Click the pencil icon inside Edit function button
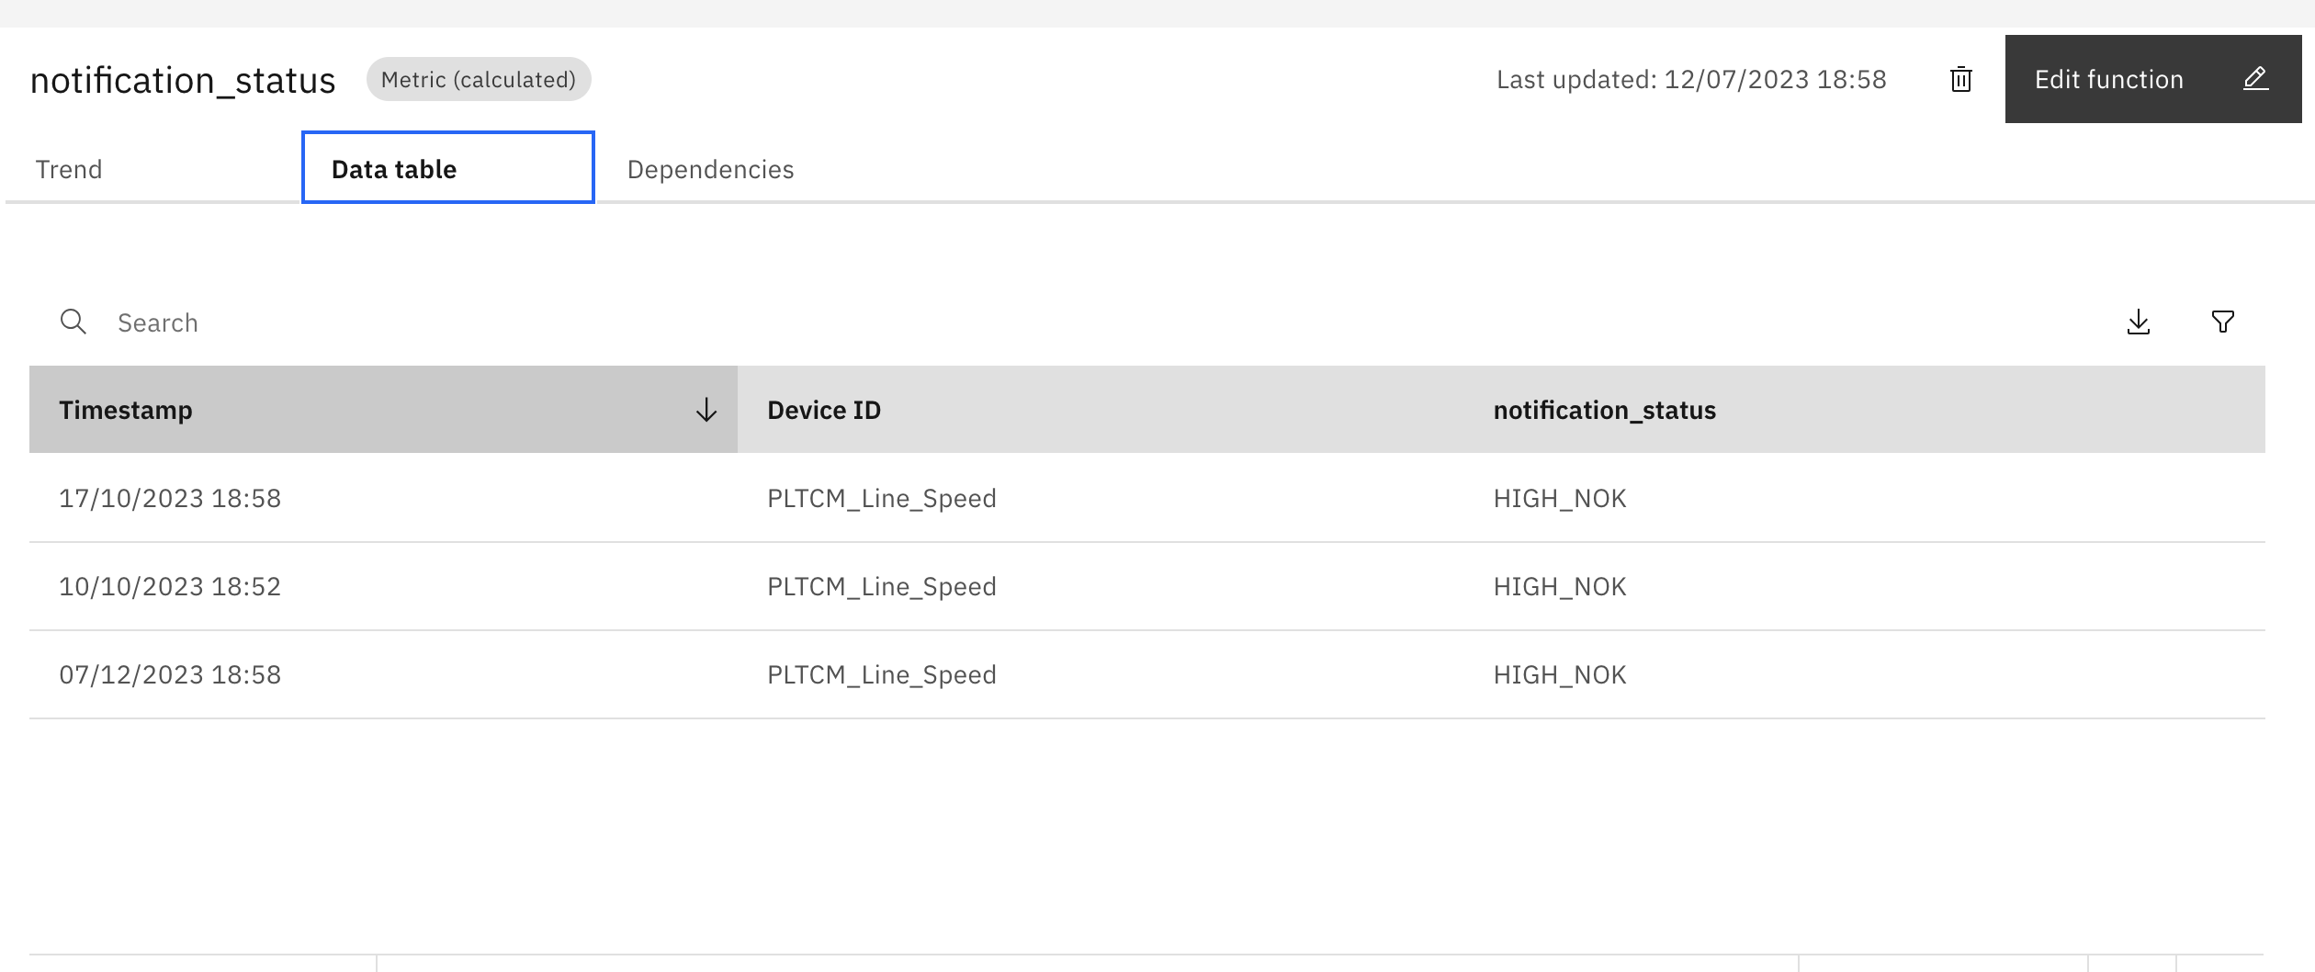 2257,80
